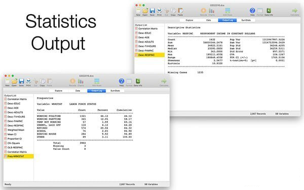Select highlighted Desc-RESPINC in back window list
304x190 pixels.
[x=149, y=55]
